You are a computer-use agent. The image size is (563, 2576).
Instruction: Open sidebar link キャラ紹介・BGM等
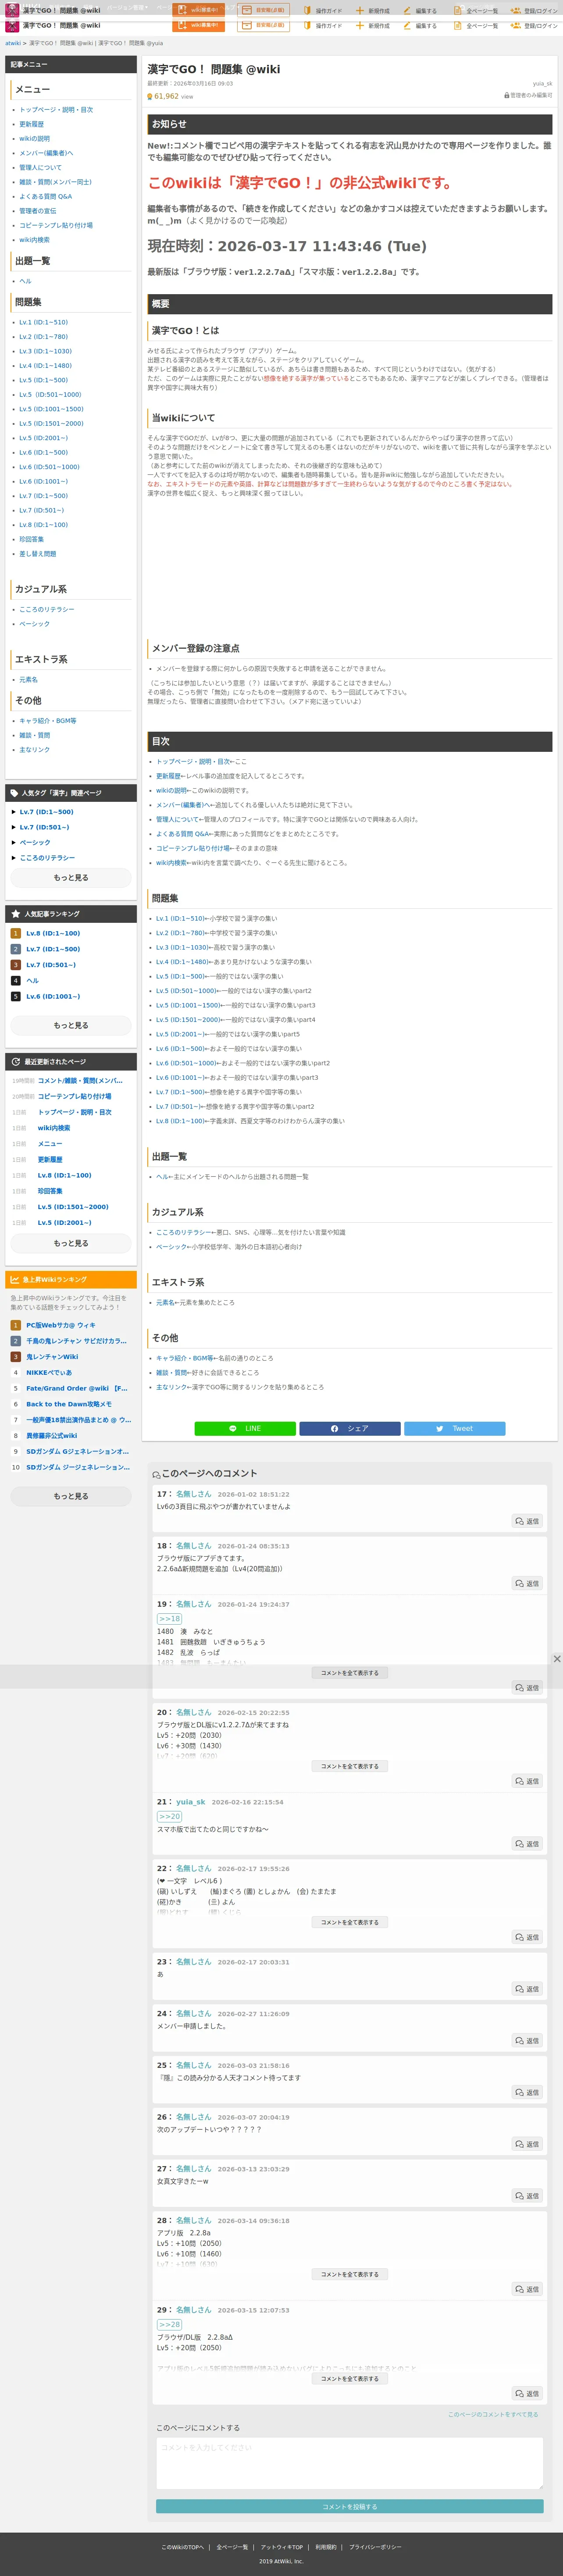47,721
